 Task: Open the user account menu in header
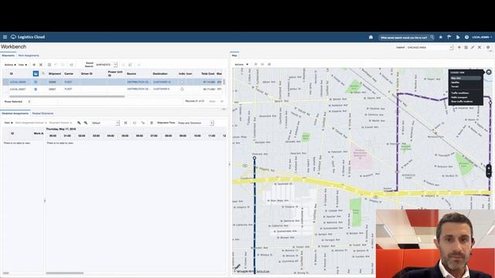click(482, 37)
